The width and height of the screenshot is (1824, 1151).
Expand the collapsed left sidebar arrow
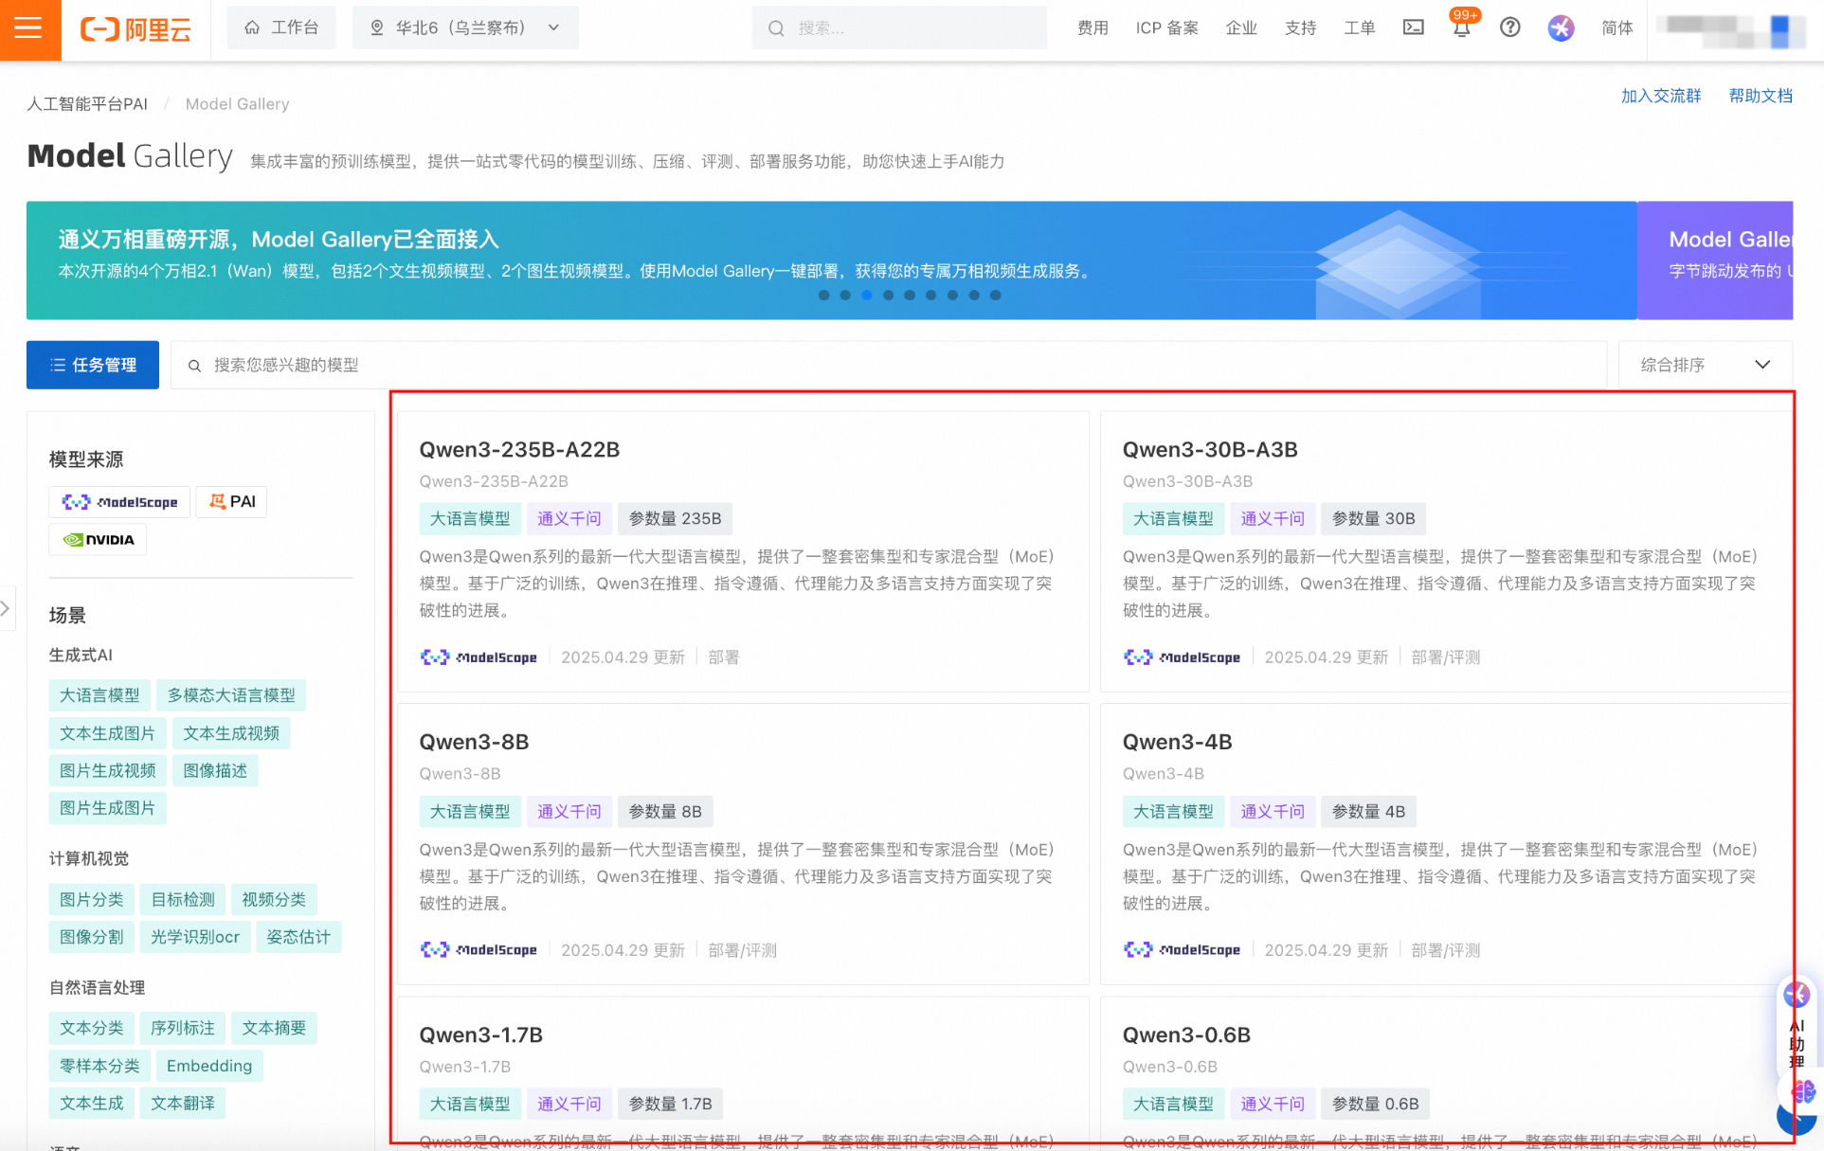pos(6,608)
